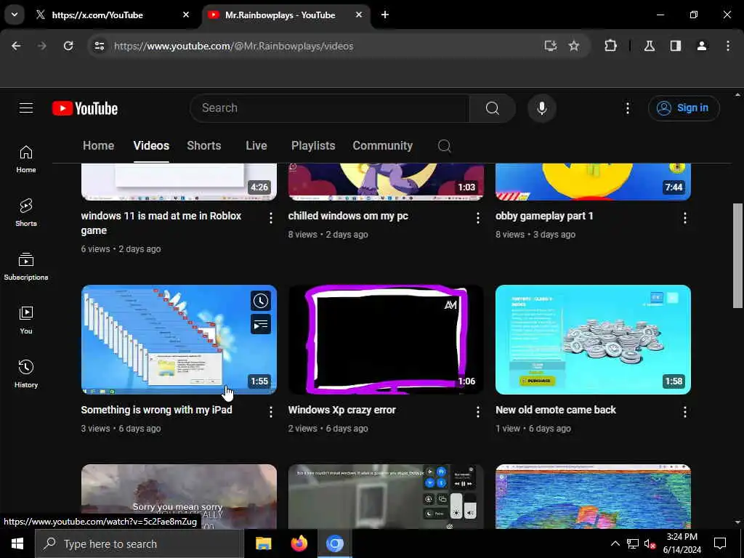Open Home in the left sidebar

[26, 159]
